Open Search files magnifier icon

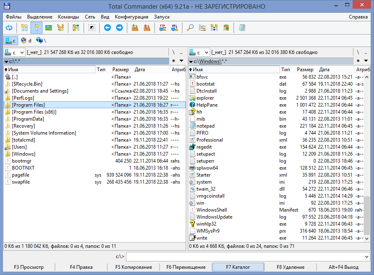(190, 28)
